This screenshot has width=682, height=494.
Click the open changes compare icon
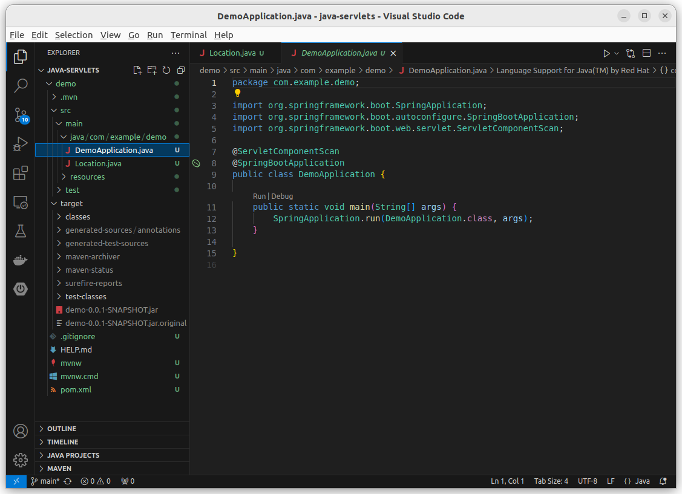pyautogui.click(x=630, y=53)
